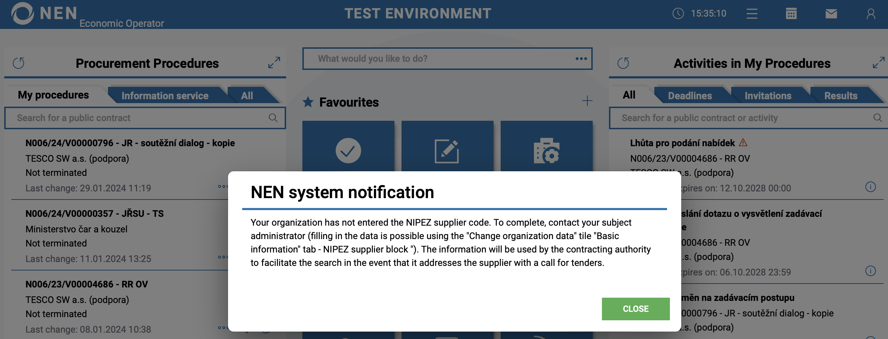
Task: Open the calendar icon in header
Action: click(791, 14)
